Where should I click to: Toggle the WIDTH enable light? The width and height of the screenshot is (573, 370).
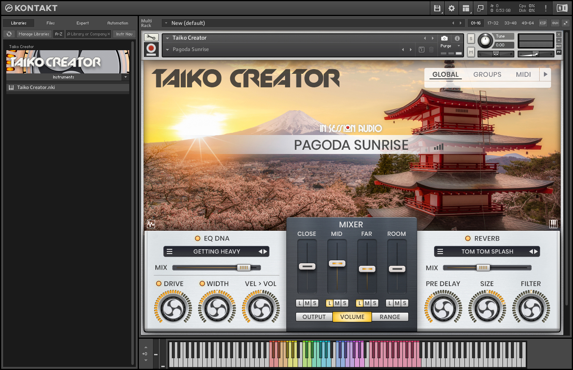(202, 284)
